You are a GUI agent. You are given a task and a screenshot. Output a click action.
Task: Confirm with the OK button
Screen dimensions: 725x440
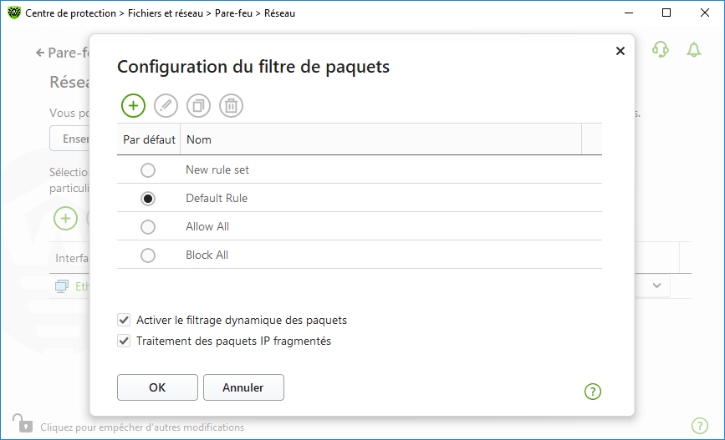pyautogui.click(x=157, y=387)
